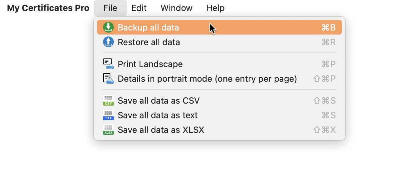This screenshot has height=176, width=399.
Task: Open the My Certificates Pro app menu
Action: tap(48, 8)
